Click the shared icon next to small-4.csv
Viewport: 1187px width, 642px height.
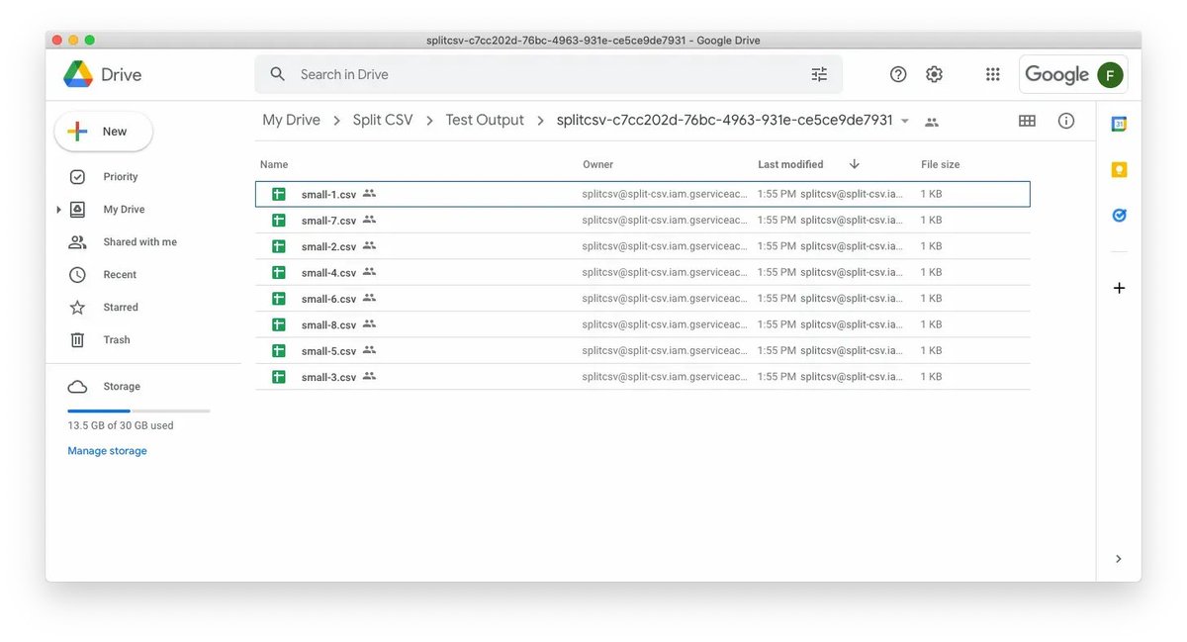tap(369, 271)
